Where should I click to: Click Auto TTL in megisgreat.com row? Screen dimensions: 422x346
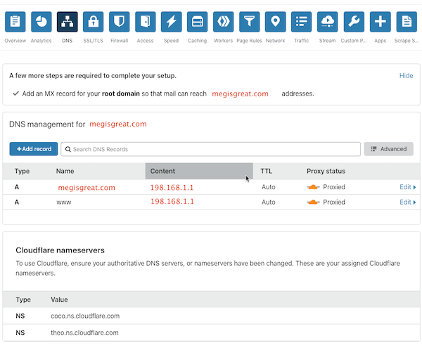tap(269, 187)
